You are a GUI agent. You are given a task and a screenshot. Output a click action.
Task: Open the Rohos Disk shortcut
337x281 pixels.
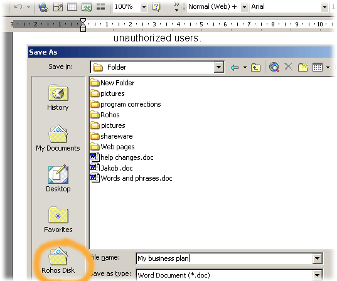coord(58,260)
